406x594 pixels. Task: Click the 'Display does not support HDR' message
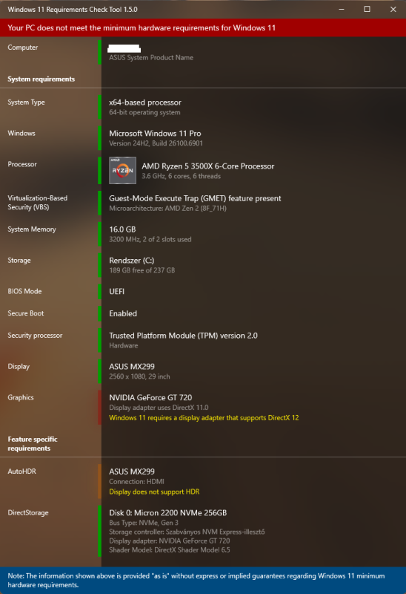(154, 492)
